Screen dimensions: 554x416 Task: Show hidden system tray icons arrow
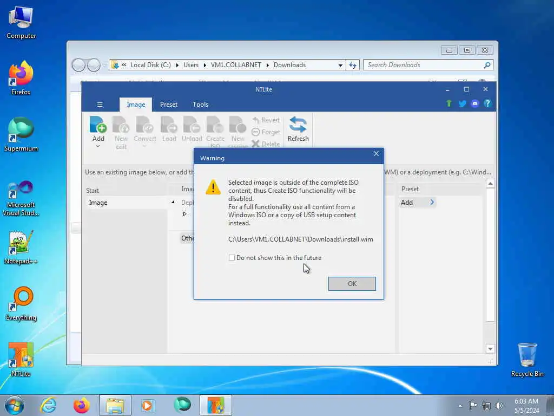[460, 406]
